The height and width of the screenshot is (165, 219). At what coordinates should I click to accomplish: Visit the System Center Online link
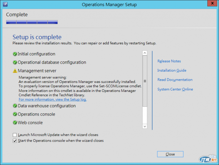click(175, 89)
